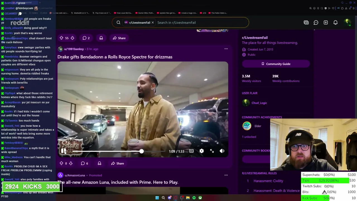Expand rule 1 Harassment: Civility
The height and width of the screenshot is (201, 357).
268,181
